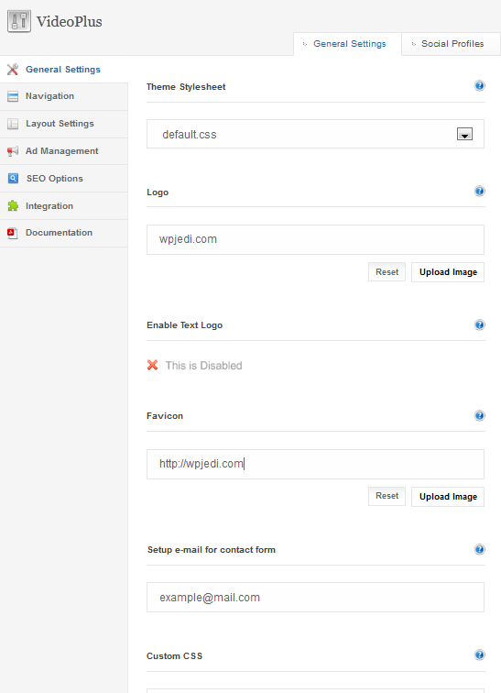Toggle the red X text logo switch

point(152,365)
